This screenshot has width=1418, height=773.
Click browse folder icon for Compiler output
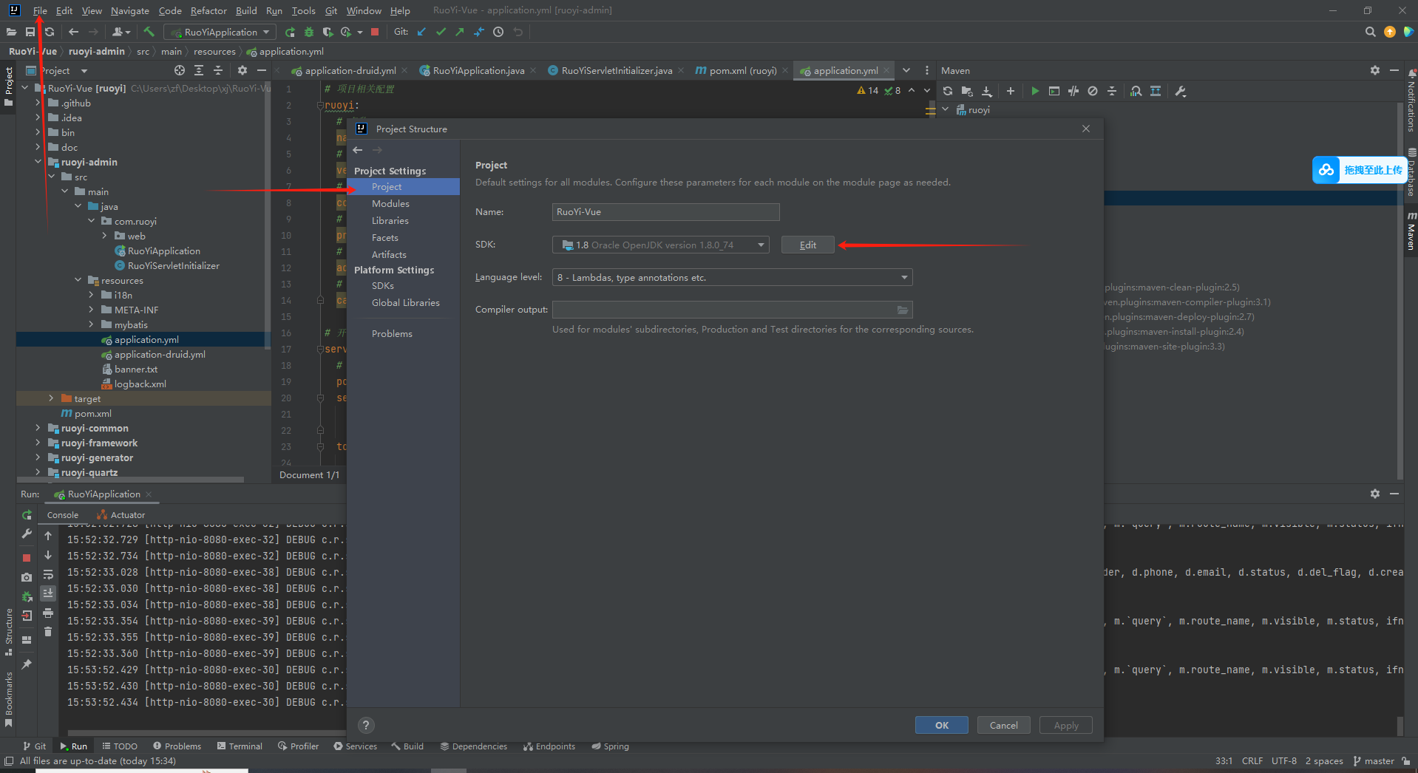pos(903,310)
